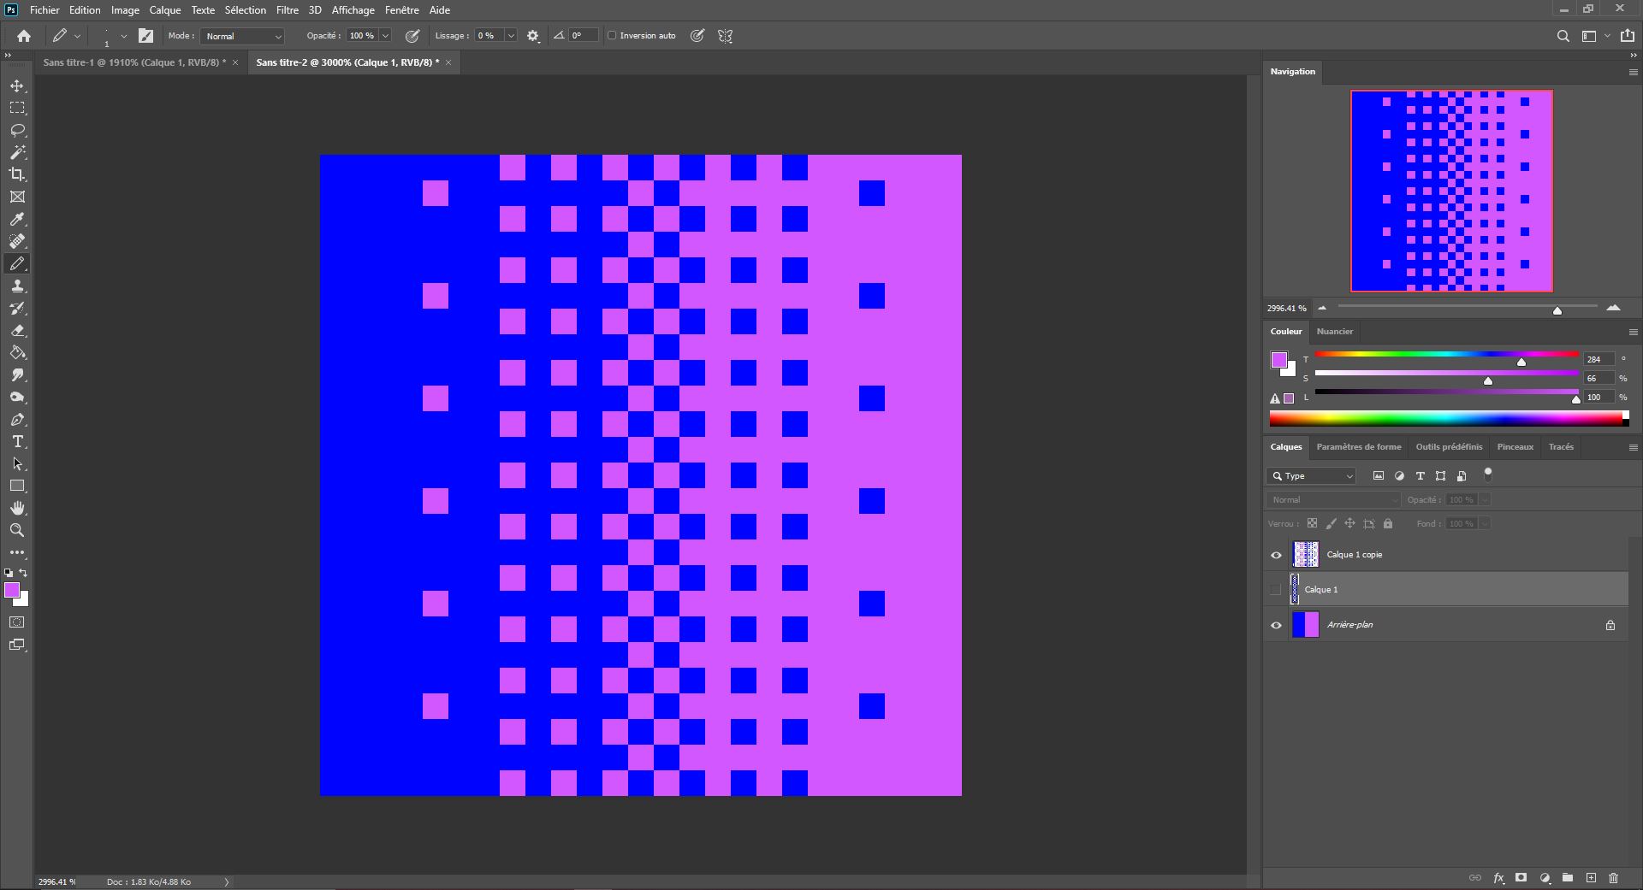Select the Zoom tool
1643x890 pixels.
coord(17,530)
